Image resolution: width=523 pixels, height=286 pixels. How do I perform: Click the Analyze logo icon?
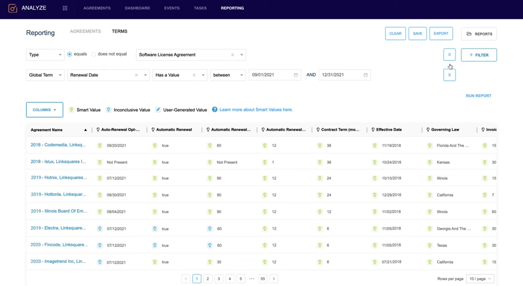(13, 8)
